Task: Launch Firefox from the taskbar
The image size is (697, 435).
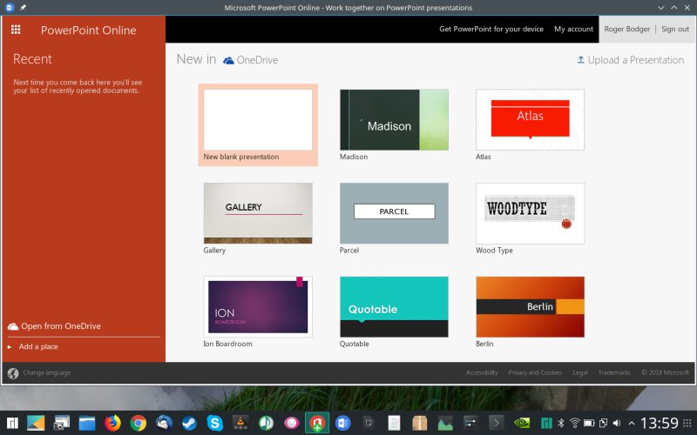Action: (112, 424)
